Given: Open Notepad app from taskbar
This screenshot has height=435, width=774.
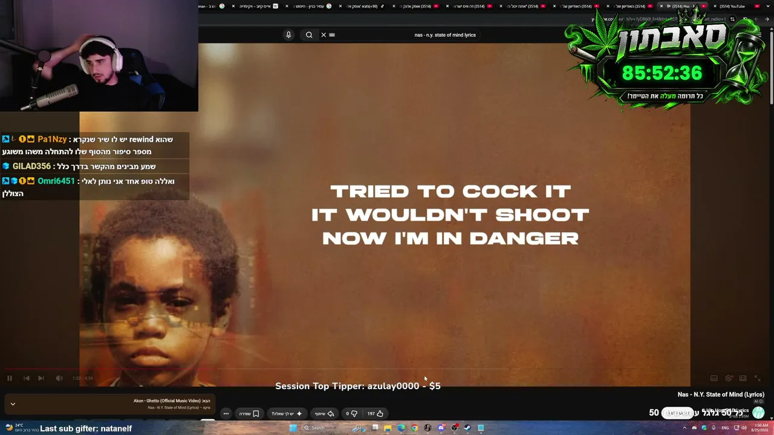Looking at the screenshot, I should [x=481, y=428].
